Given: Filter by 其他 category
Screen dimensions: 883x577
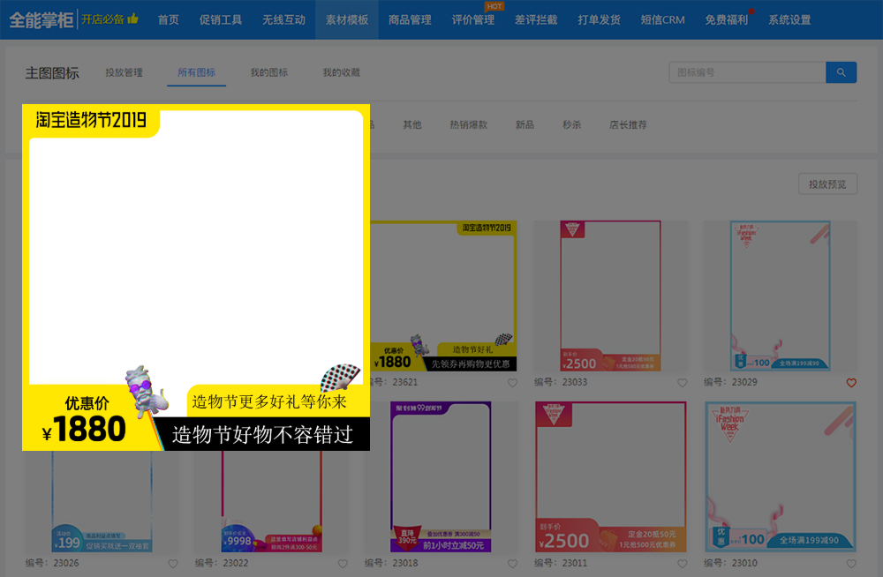Looking at the screenshot, I should point(412,125).
